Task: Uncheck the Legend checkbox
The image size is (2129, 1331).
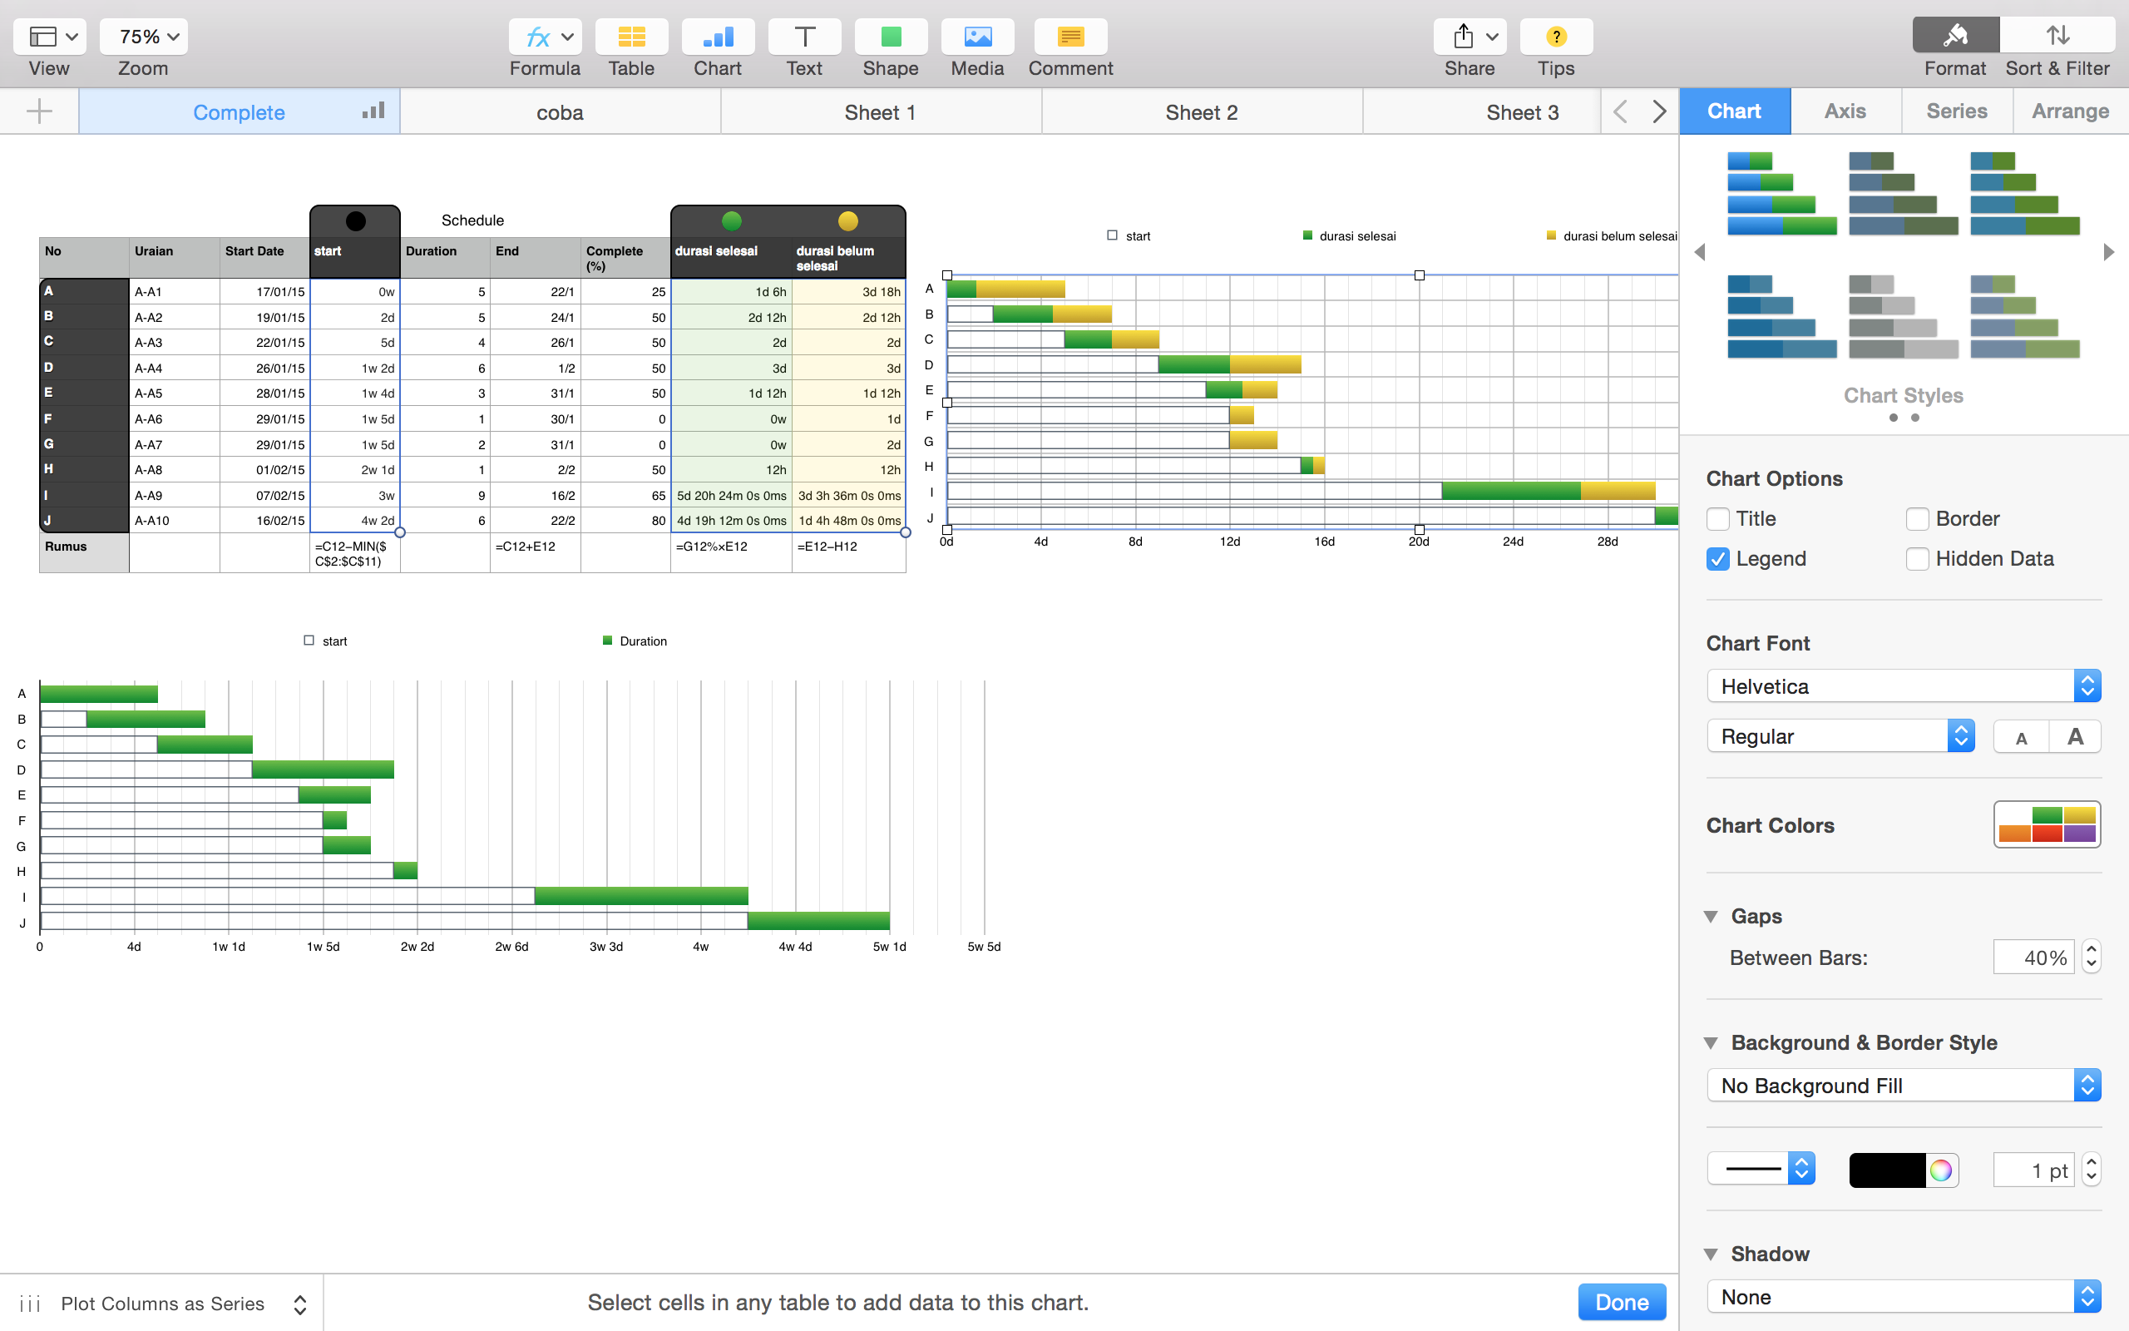Action: 1718,559
